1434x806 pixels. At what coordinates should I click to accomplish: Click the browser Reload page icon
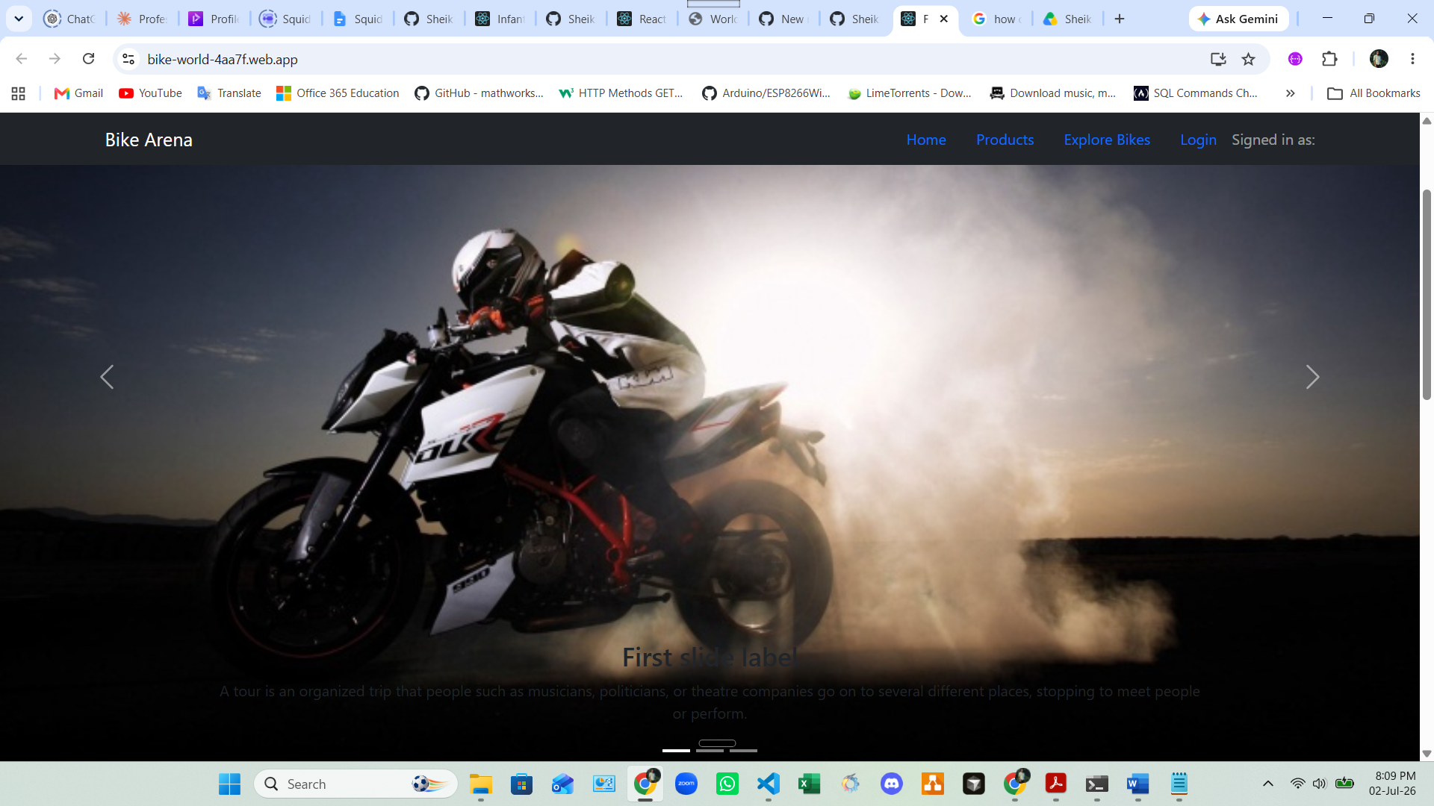88,59
